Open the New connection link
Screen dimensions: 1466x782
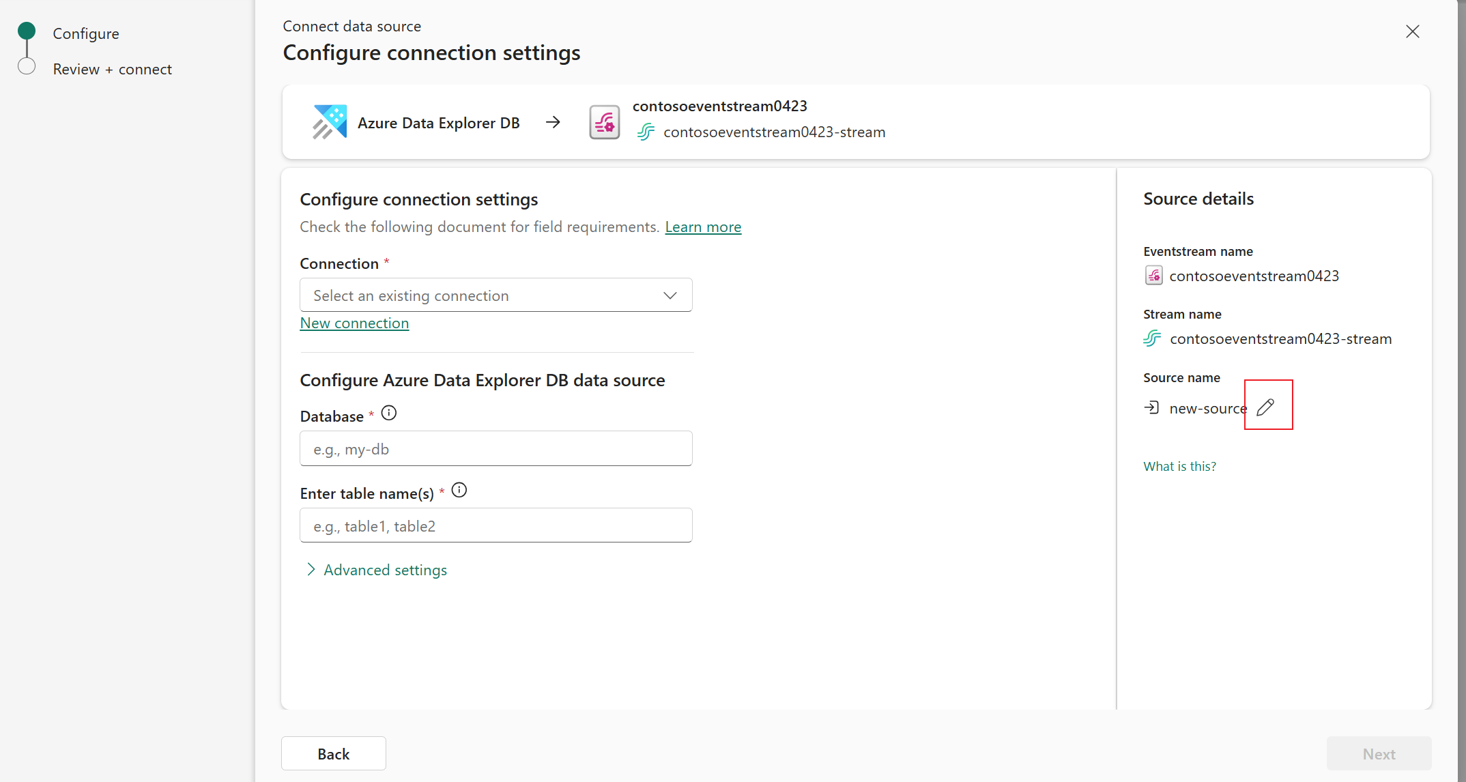pos(354,323)
